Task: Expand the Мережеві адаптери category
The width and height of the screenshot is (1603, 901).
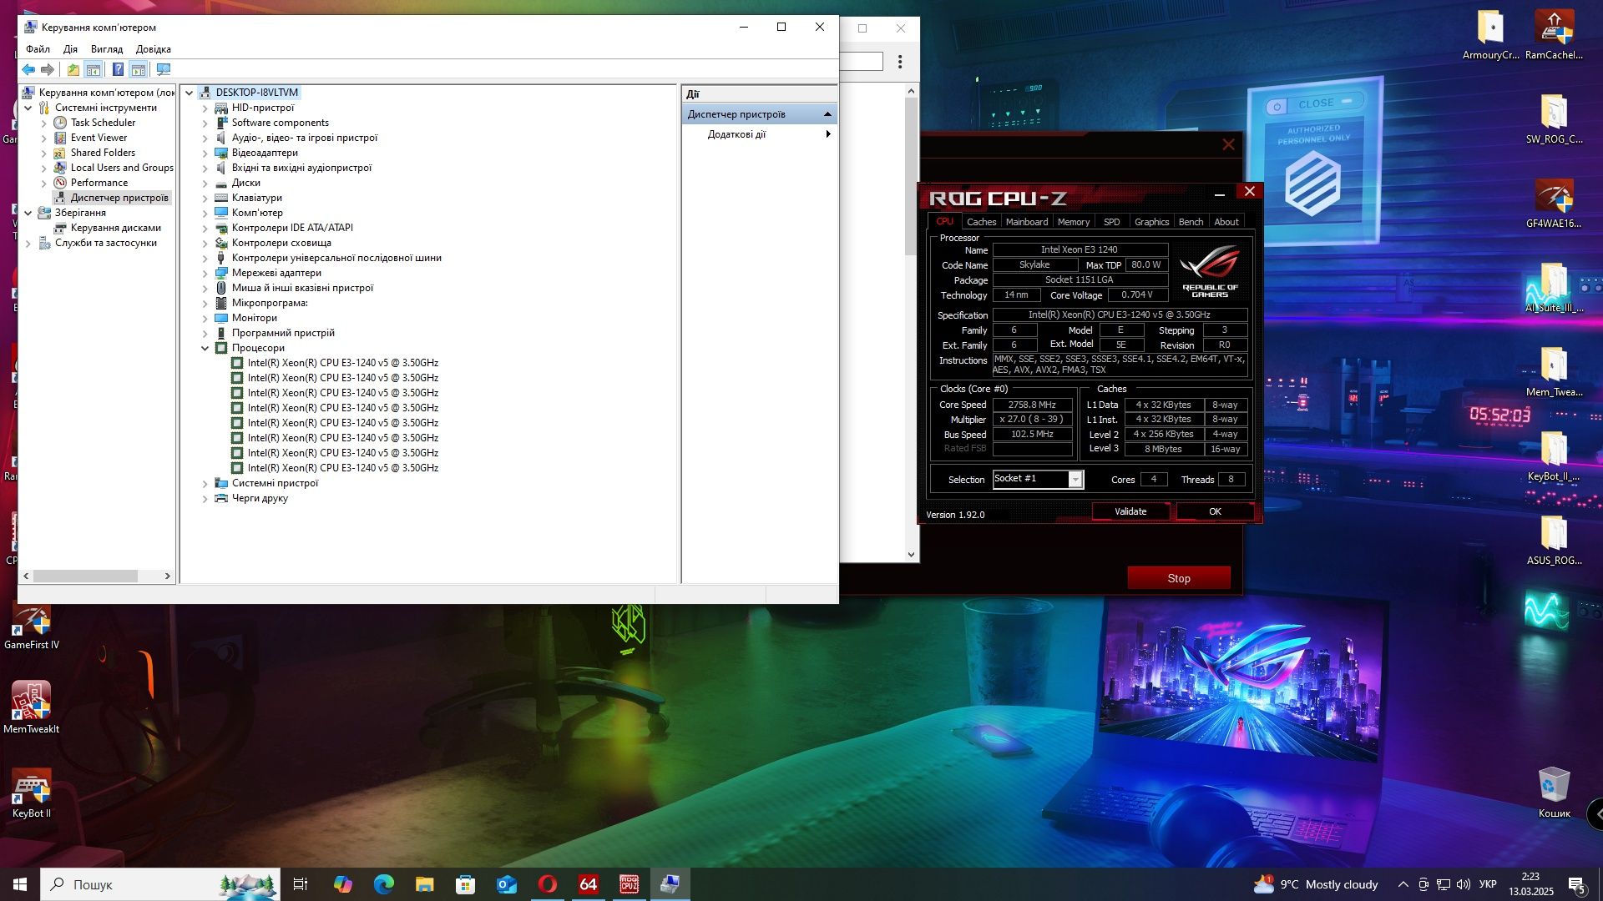Action: 205,274
